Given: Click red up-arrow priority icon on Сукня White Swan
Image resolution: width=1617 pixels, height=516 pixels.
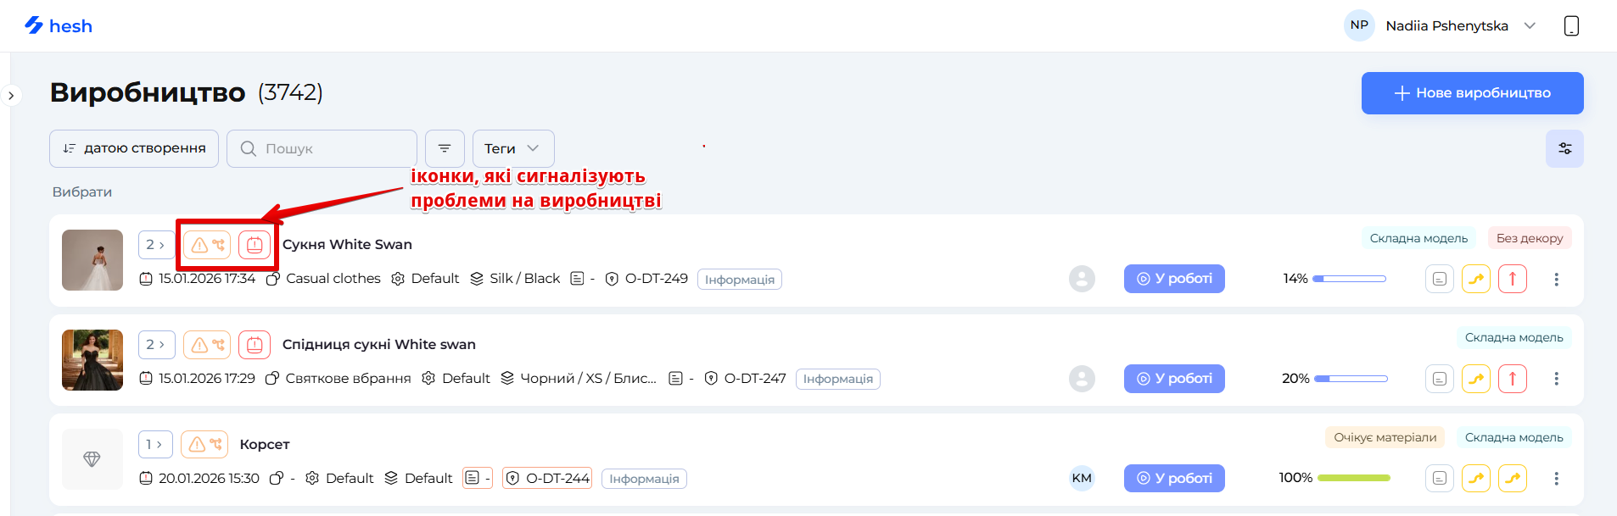Looking at the screenshot, I should pos(1512,279).
